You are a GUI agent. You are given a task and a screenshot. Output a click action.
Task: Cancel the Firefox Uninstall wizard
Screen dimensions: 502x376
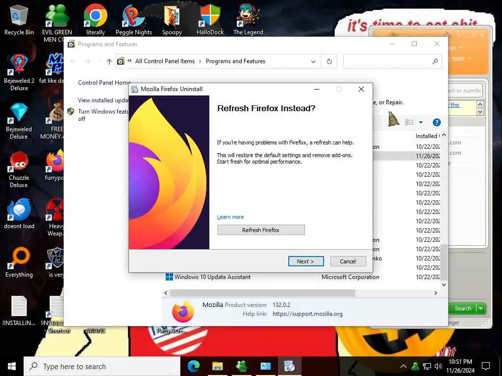348,261
